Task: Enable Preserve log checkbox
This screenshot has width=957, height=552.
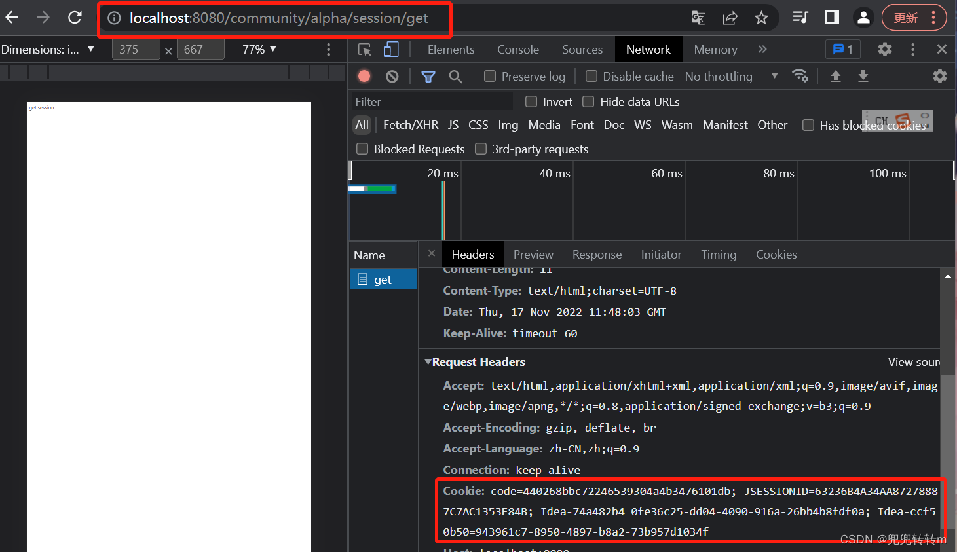Action: coord(490,77)
